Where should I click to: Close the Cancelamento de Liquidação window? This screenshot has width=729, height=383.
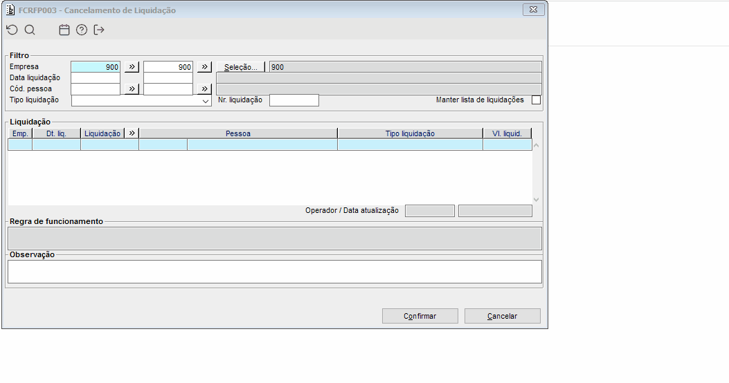tap(533, 9)
